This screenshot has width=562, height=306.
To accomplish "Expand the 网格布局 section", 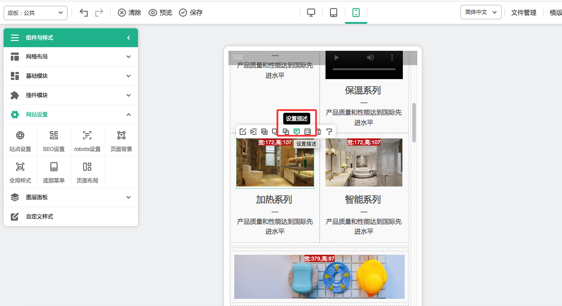I will tap(71, 57).
